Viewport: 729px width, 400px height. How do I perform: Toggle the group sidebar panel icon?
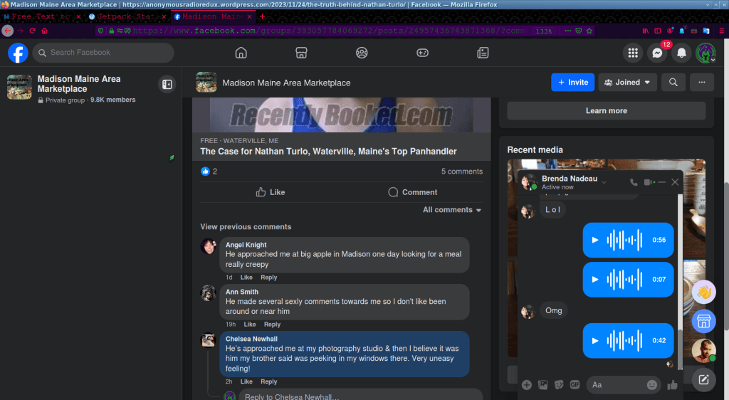167,84
